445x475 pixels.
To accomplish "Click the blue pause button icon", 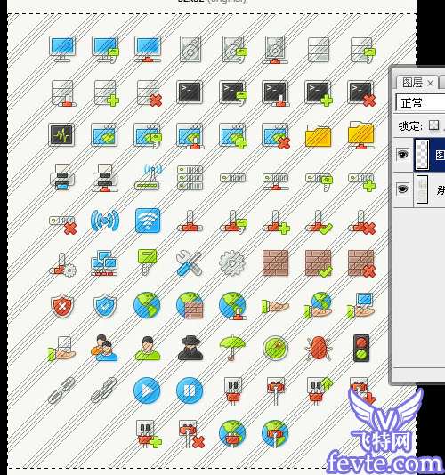I will pyautogui.click(x=190, y=390).
